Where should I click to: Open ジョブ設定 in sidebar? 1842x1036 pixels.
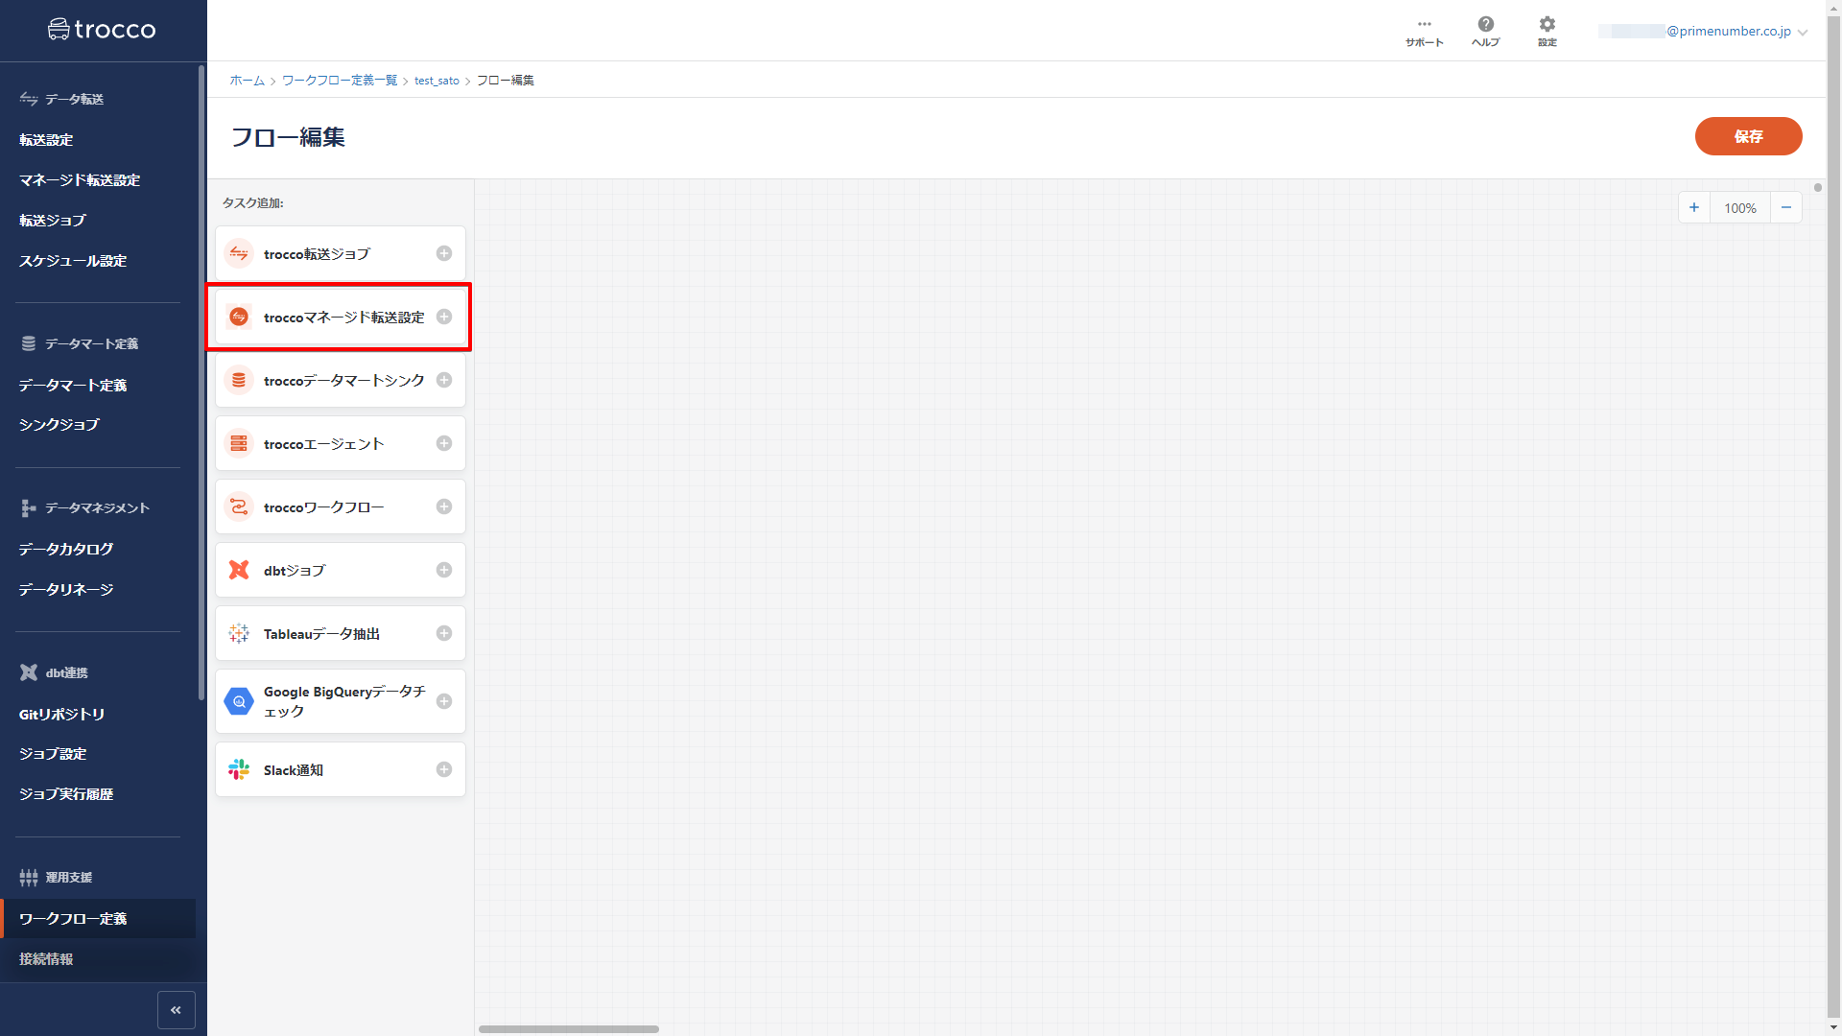click(53, 754)
